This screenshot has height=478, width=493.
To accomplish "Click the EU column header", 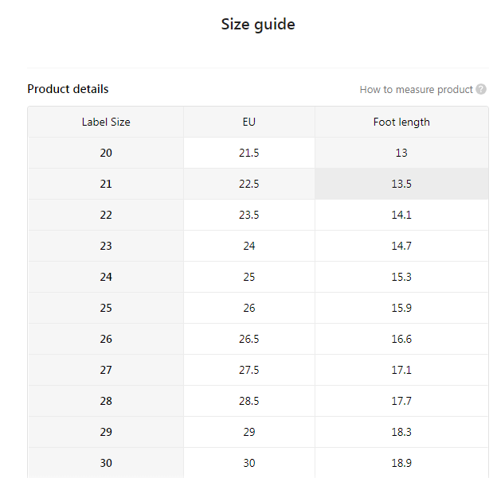I will pos(249,122).
